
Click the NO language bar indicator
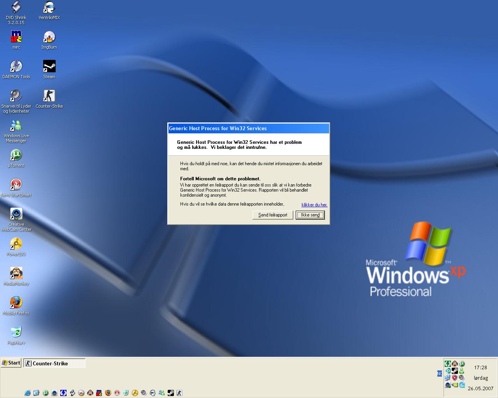(439, 374)
